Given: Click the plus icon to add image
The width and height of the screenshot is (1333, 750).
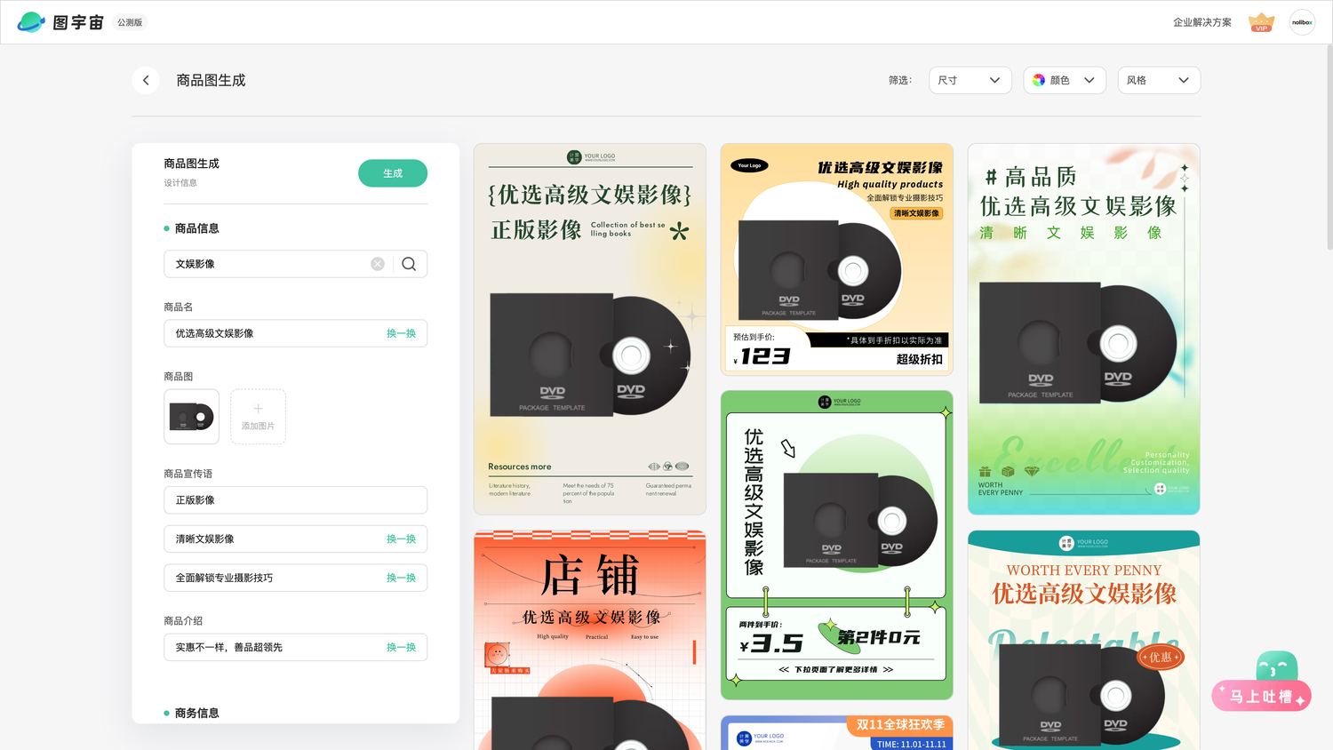Looking at the screenshot, I should [258, 409].
